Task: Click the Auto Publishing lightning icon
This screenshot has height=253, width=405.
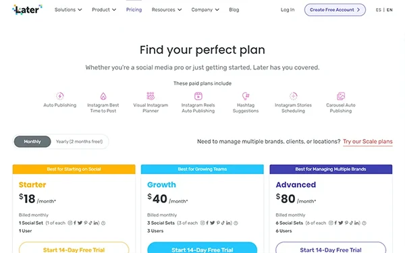Action: [x=60, y=96]
